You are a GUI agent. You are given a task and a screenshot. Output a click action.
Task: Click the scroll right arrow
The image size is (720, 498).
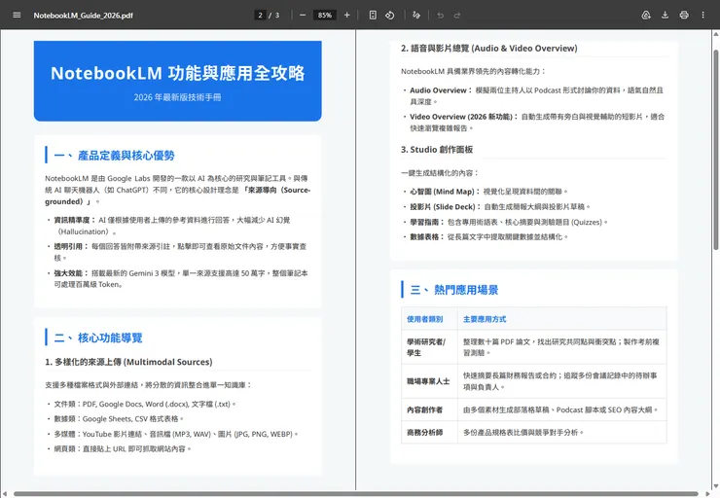click(707, 494)
